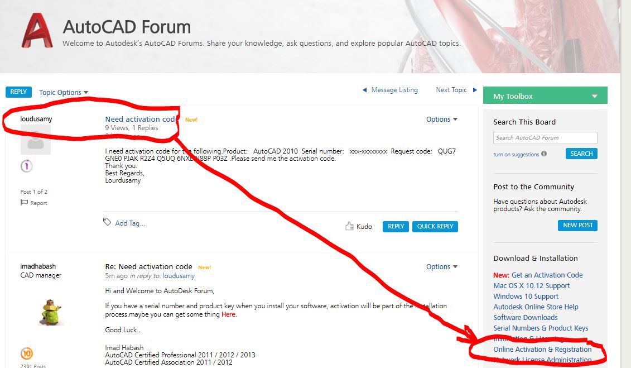Viewport: 631px width, 368px height.
Task: Click the QUICK REPLY button
Action: pos(435,227)
